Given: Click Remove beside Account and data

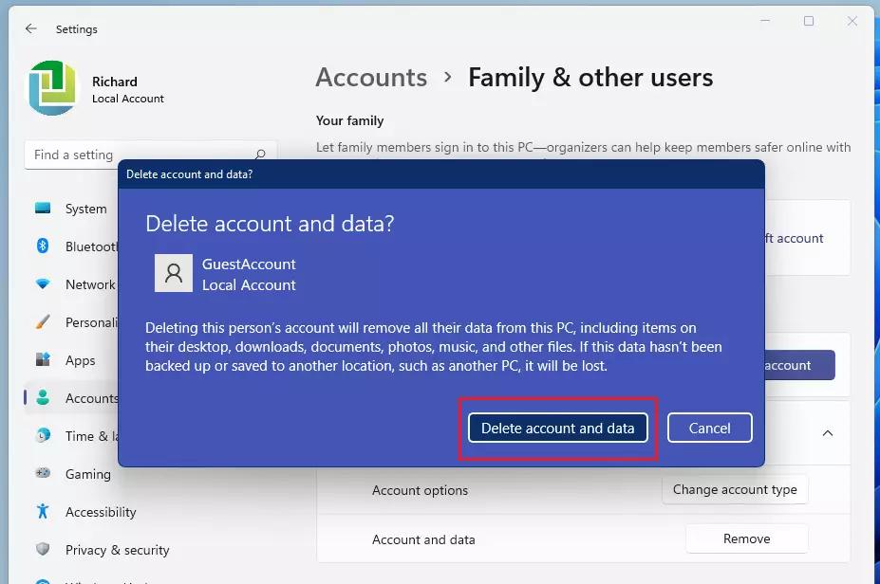Looking at the screenshot, I should [746, 538].
